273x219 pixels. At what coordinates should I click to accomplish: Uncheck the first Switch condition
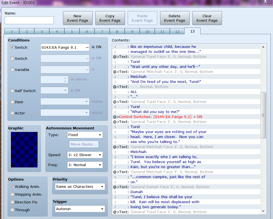pos(12,47)
